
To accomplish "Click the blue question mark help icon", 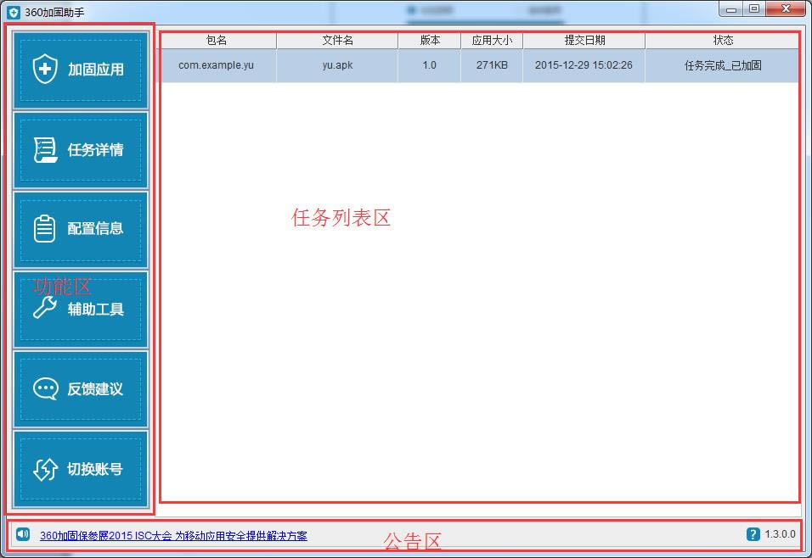I will 753,534.
